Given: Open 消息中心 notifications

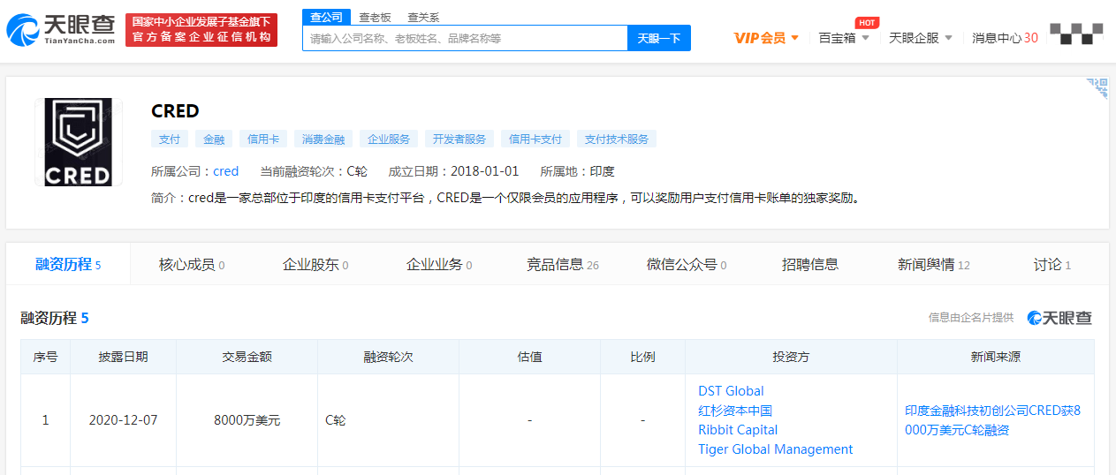Looking at the screenshot, I should pyautogui.click(x=1005, y=38).
